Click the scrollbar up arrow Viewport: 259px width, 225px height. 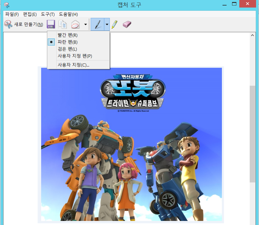click(x=253, y=35)
